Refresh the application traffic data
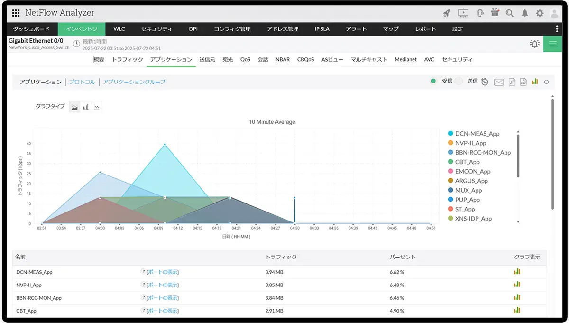Viewport: 569px width, 323px height. click(x=546, y=81)
